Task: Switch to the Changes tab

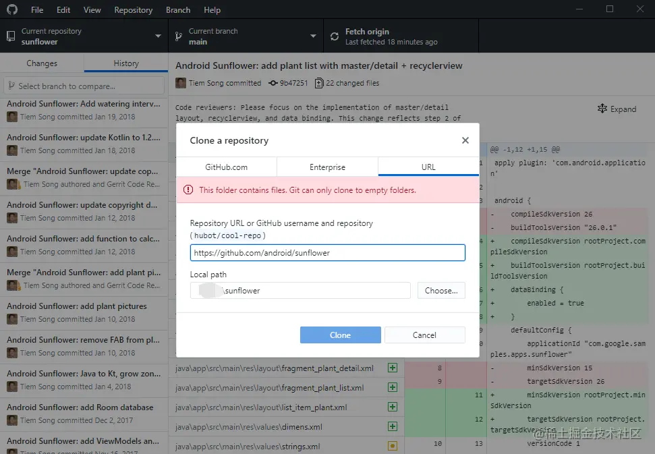Action: tap(42, 63)
